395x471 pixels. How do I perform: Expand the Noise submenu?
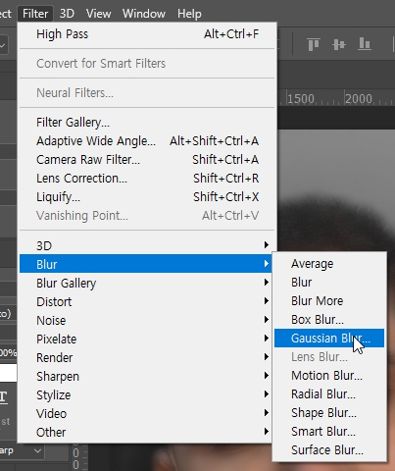point(145,320)
